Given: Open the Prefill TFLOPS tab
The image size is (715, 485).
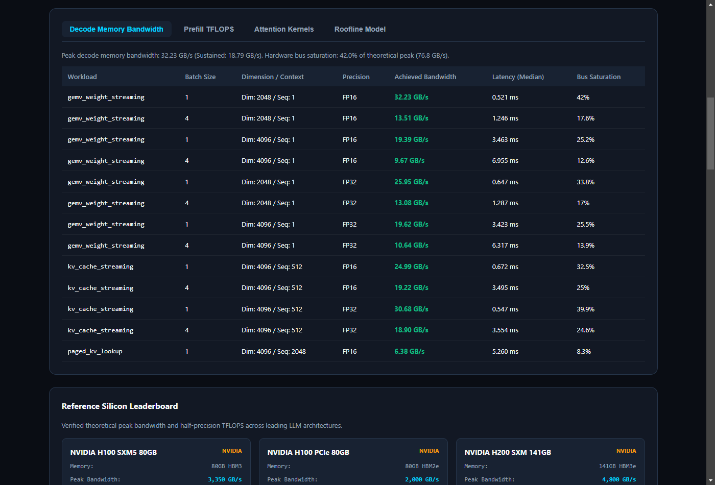Looking at the screenshot, I should pyautogui.click(x=209, y=29).
